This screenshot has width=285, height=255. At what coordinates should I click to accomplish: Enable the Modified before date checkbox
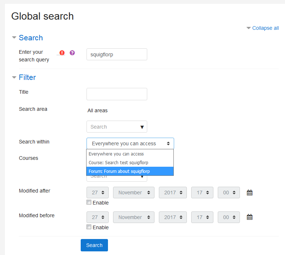(x=89, y=227)
